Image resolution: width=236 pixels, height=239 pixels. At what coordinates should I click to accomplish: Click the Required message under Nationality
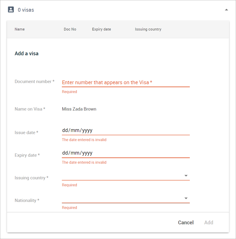click(x=69, y=208)
